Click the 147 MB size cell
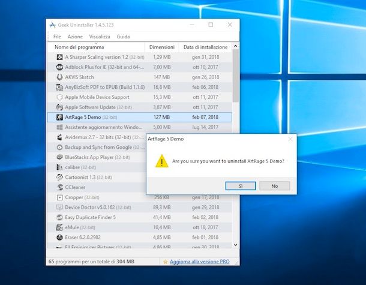 [162, 77]
